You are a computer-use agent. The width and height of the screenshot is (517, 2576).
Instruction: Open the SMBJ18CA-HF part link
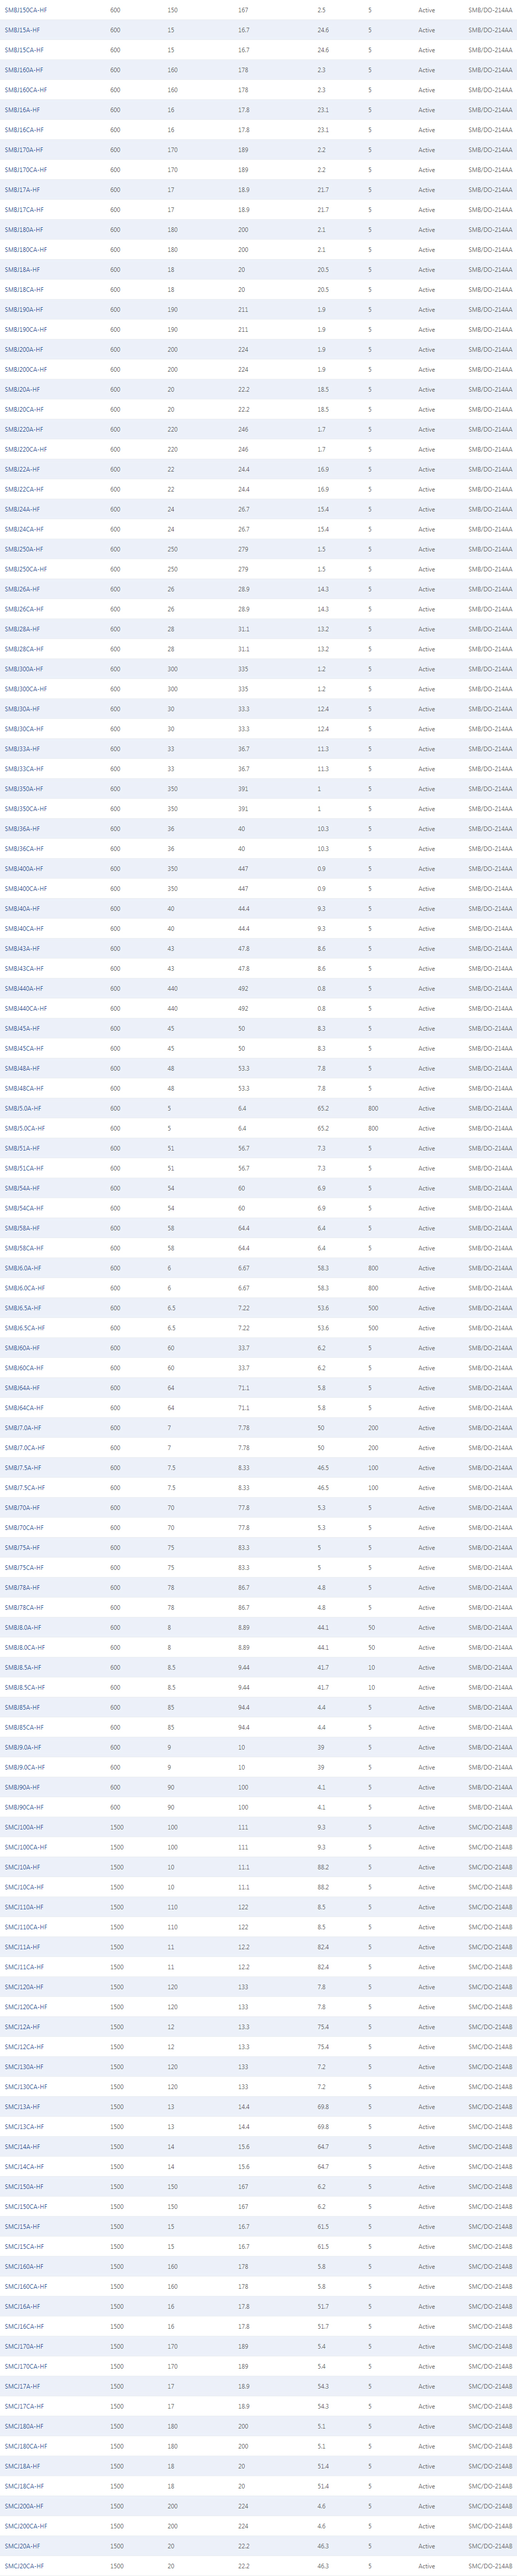pyautogui.click(x=24, y=290)
